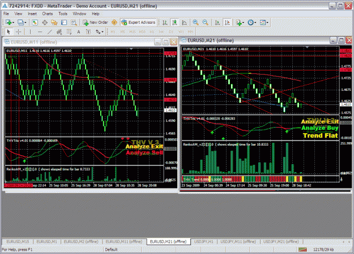Toggle the candlestick chart type
The width and height of the screenshot is (354, 254).
(174, 23)
